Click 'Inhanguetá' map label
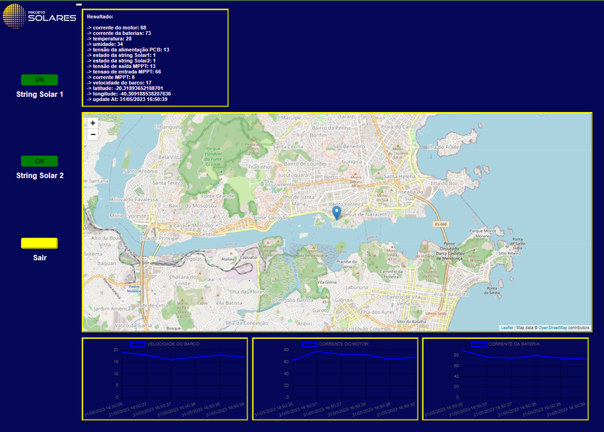604x432 pixels. [169, 127]
